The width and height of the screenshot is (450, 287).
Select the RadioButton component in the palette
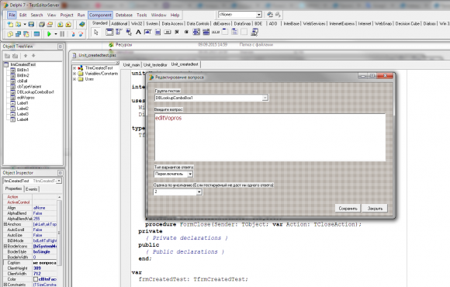click(x=186, y=32)
